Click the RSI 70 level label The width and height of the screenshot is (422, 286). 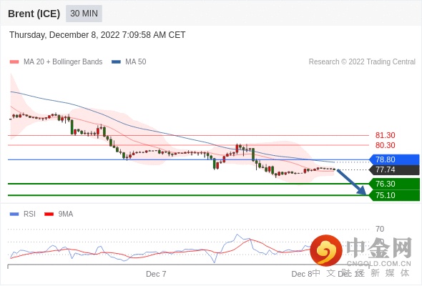pyautogui.click(x=380, y=230)
